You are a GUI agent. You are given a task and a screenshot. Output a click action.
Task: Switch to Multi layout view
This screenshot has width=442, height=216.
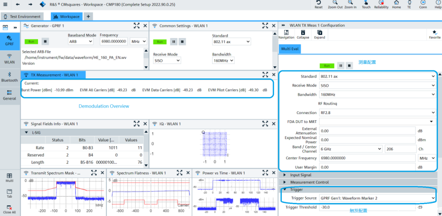(x=9, y=177)
